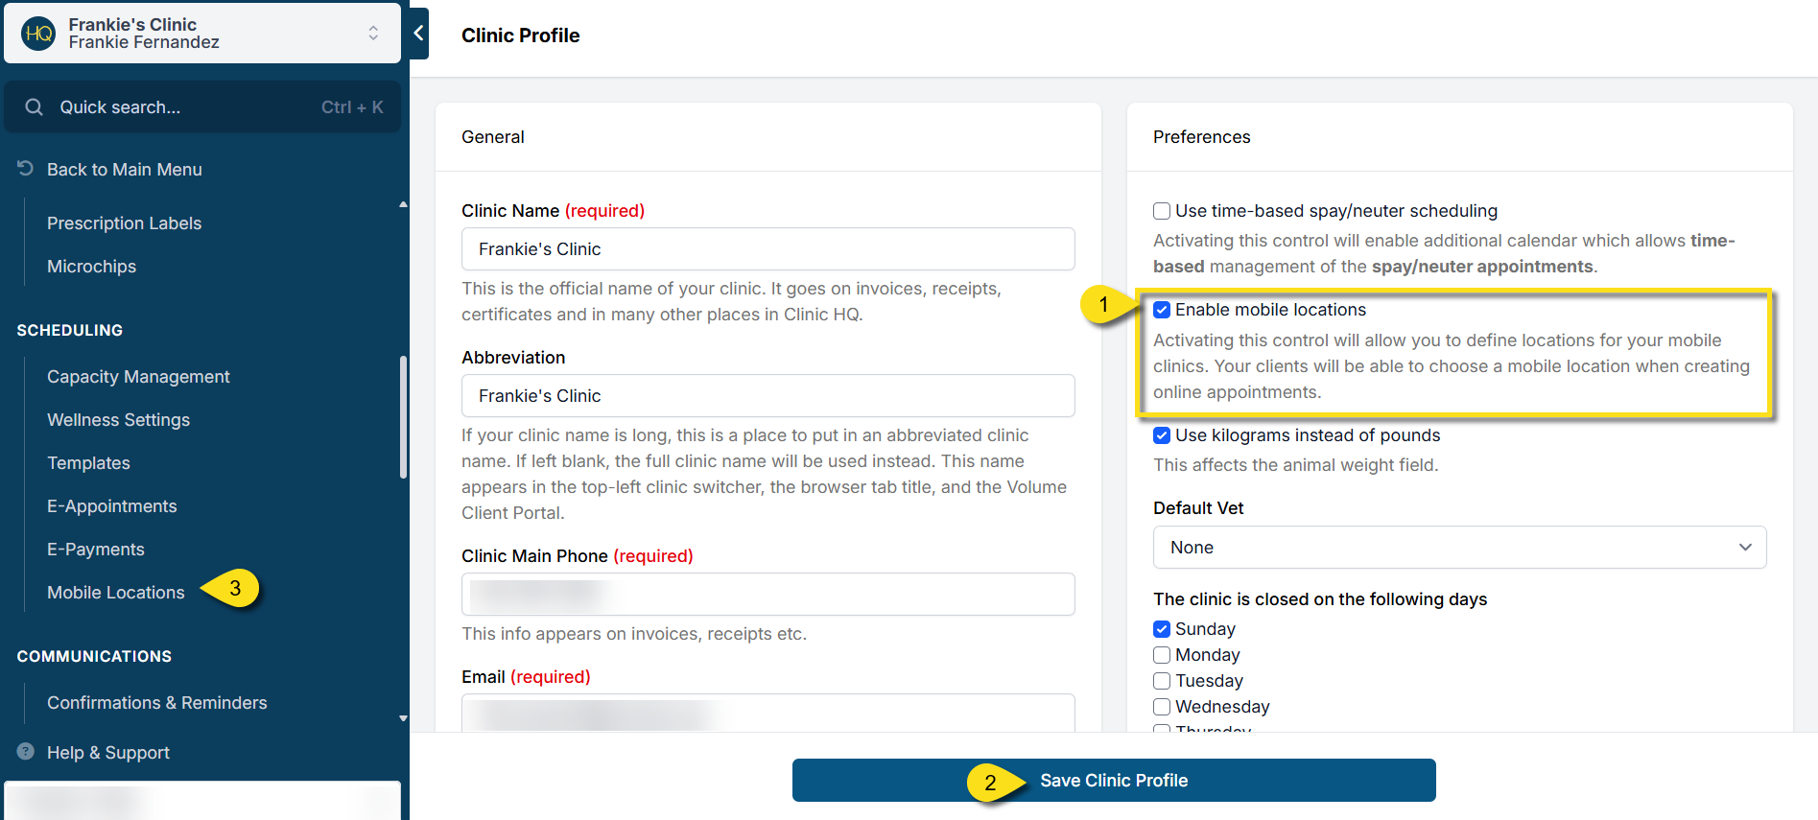Click the HQ clinic logo icon
The image size is (1818, 820).
click(x=38, y=34)
